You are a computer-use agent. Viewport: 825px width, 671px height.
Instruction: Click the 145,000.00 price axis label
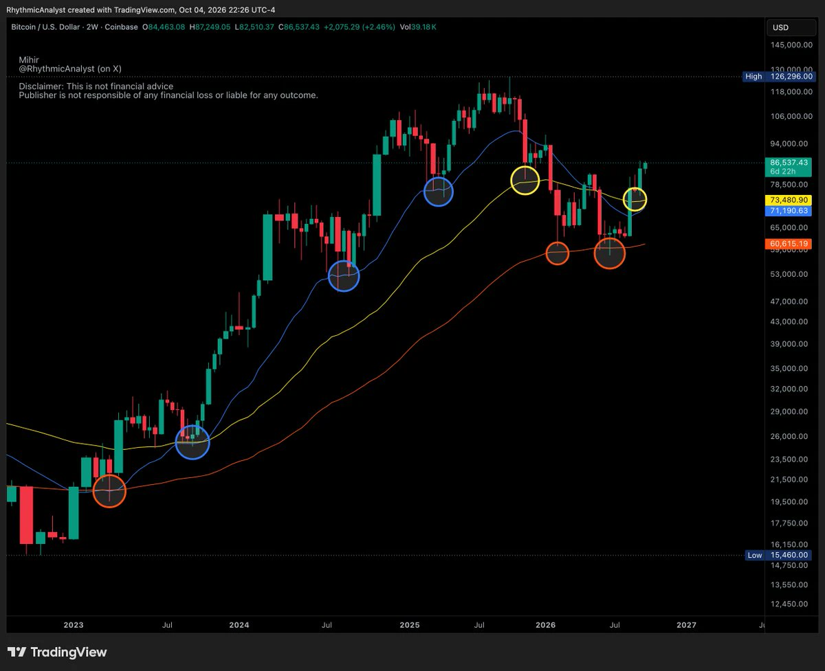pyautogui.click(x=791, y=45)
